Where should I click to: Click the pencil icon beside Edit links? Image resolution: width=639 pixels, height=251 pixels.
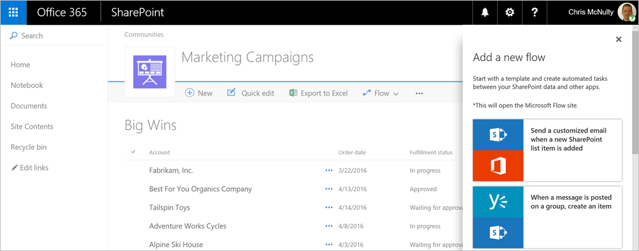tap(15, 168)
